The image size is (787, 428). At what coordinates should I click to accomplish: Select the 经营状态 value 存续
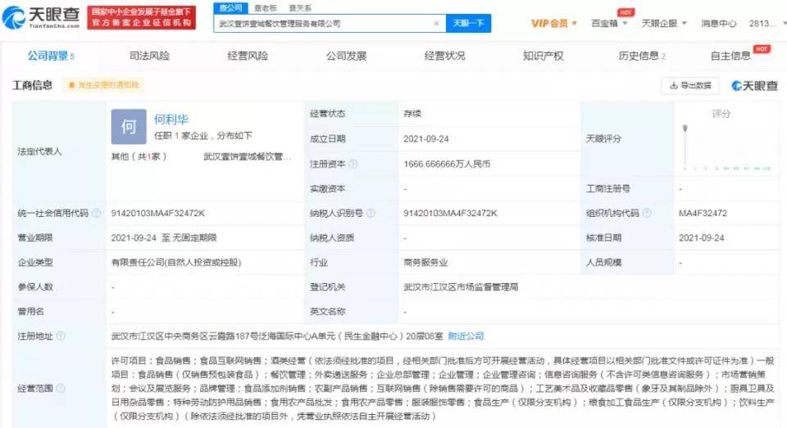412,114
